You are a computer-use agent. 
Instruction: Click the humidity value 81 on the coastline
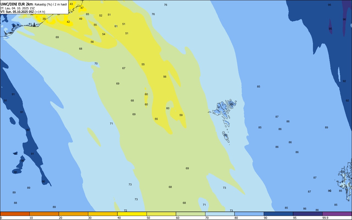point(30,24)
